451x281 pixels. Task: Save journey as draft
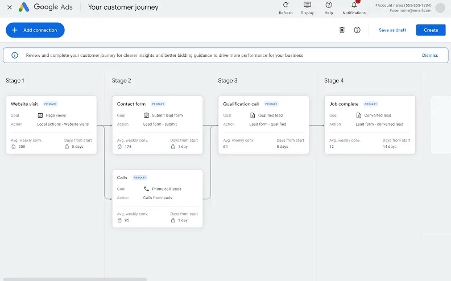[x=392, y=30]
